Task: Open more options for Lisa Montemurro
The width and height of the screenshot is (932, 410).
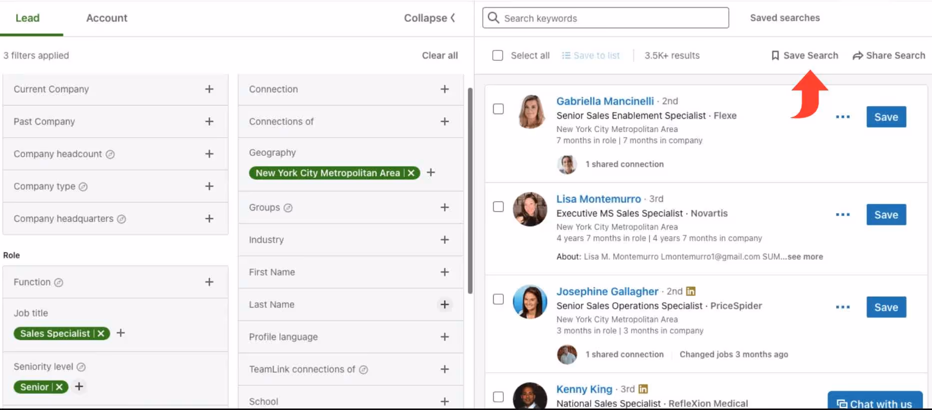Action: coord(843,215)
